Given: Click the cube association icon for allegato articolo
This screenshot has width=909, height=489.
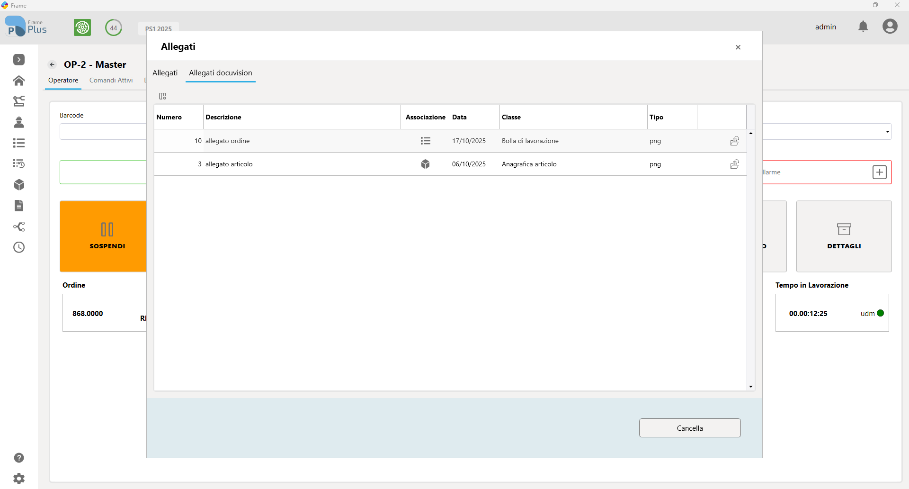Looking at the screenshot, I should click(x=425, y=164).
